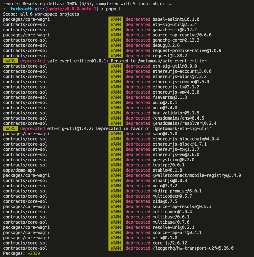The height and width of the screenshot is (257, 254).
Task: Select 'multicodec@0.5.7' text
Action: [x=172, y=196]
